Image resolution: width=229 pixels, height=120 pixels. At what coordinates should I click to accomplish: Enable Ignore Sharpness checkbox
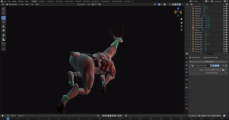[205, 73]
